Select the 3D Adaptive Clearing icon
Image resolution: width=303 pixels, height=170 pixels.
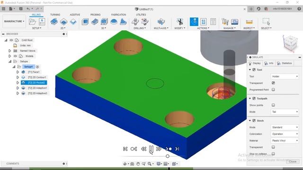tap(85, 22)
